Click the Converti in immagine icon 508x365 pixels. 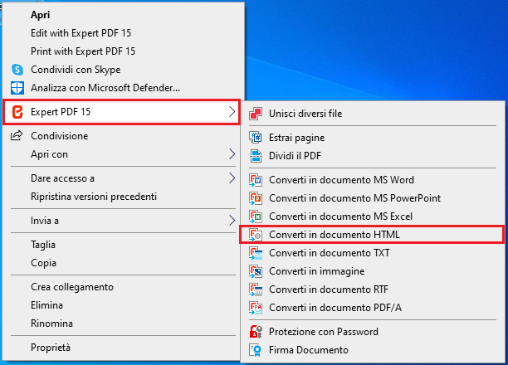(256, 271)
